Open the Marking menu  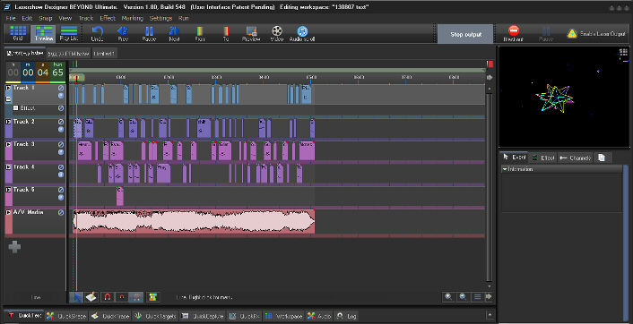(132, 18)
